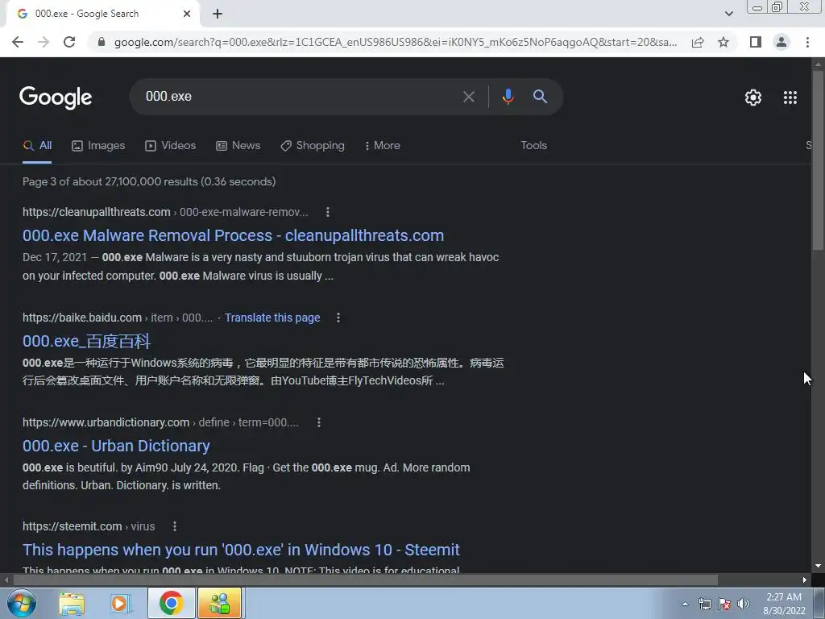Viewport: 825px width, 619px height.
Task: Close the 000.exe Google Search tab
Action: 187,14
